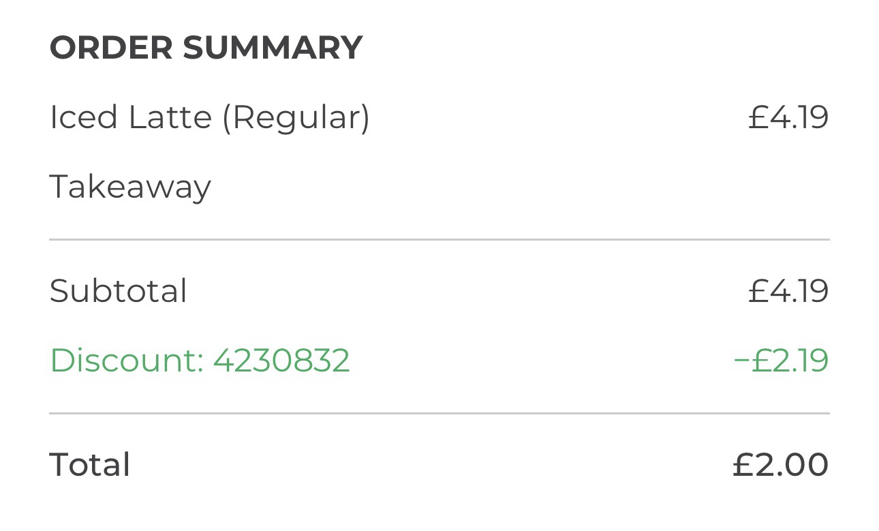Click the discount amount −£2.19
The image size is (879, 531).
[x=781, y=360]
